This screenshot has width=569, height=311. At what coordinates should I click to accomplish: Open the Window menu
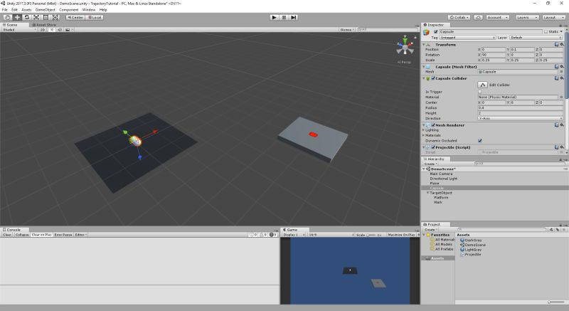coord(88,10)
